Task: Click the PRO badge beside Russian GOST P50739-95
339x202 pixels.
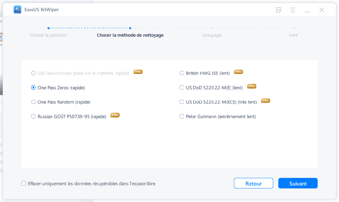Action: (115, 115)
